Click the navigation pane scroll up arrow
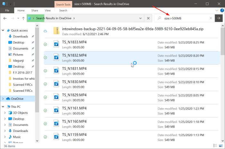The width and height of the screenshot is (225, 149). pyautogui.click(x=37, y=26)
